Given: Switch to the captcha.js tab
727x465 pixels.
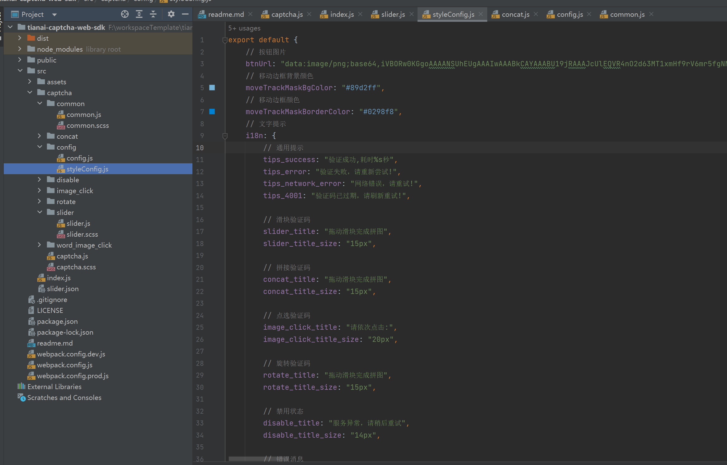Looking at the screenshot, I should [x=286, y=15].
